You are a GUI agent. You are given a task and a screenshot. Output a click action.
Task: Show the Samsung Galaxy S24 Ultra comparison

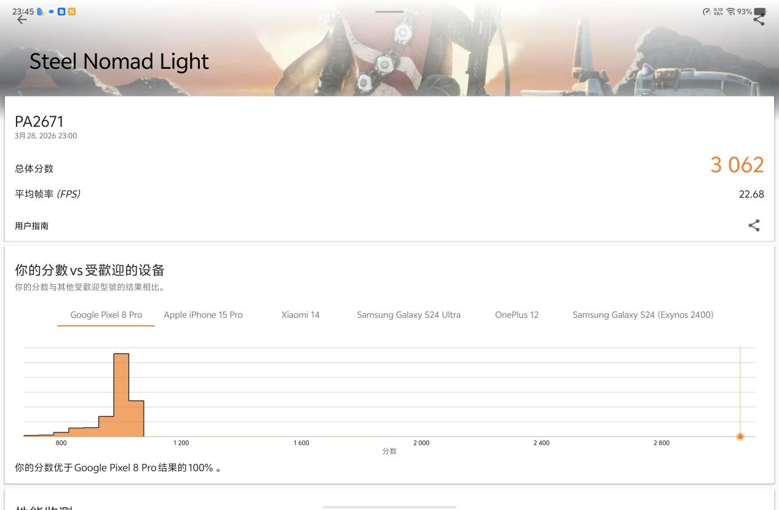409,315
